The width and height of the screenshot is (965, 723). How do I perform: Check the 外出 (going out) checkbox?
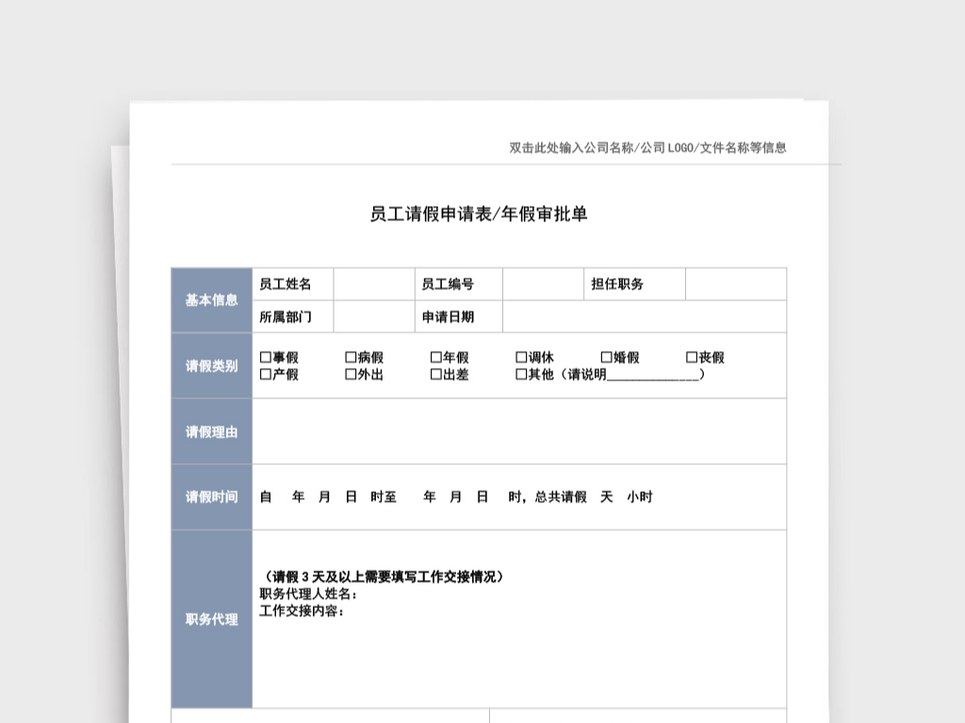click(351, 374)
